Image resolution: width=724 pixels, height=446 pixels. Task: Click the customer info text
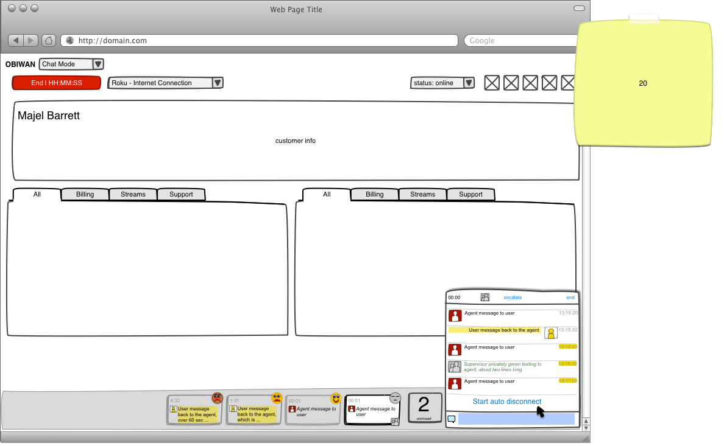pyautogui.click(x=296, y=141)
